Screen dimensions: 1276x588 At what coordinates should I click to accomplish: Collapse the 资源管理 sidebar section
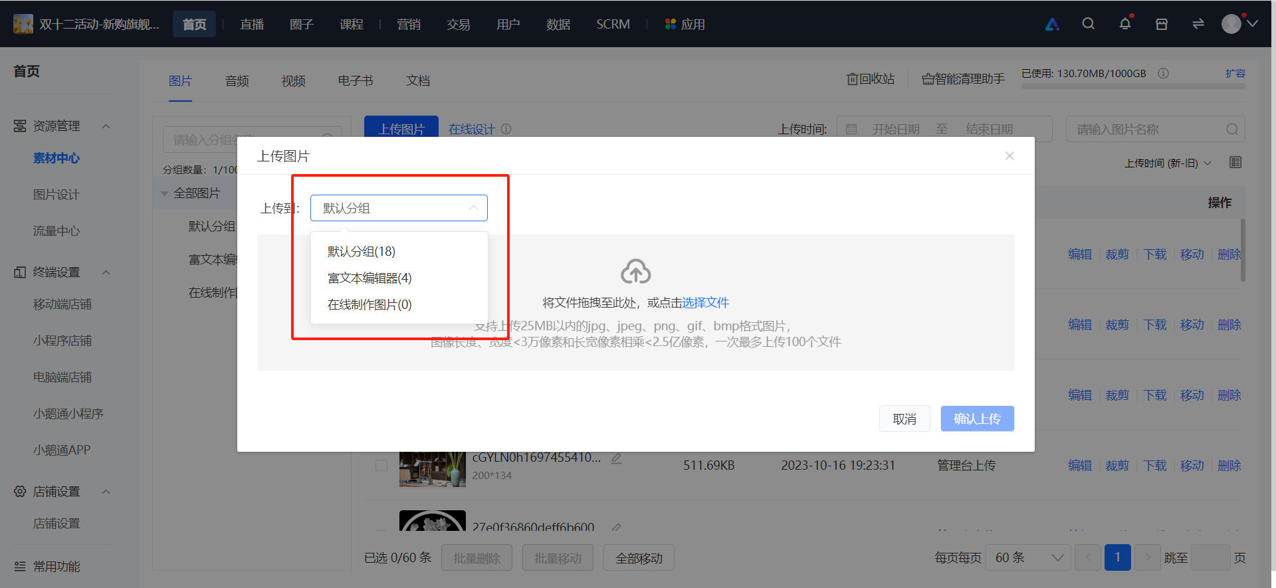click(x=106, y=126)
